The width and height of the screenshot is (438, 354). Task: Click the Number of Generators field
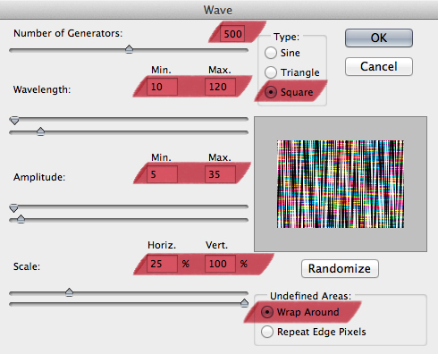coord(232,34)
